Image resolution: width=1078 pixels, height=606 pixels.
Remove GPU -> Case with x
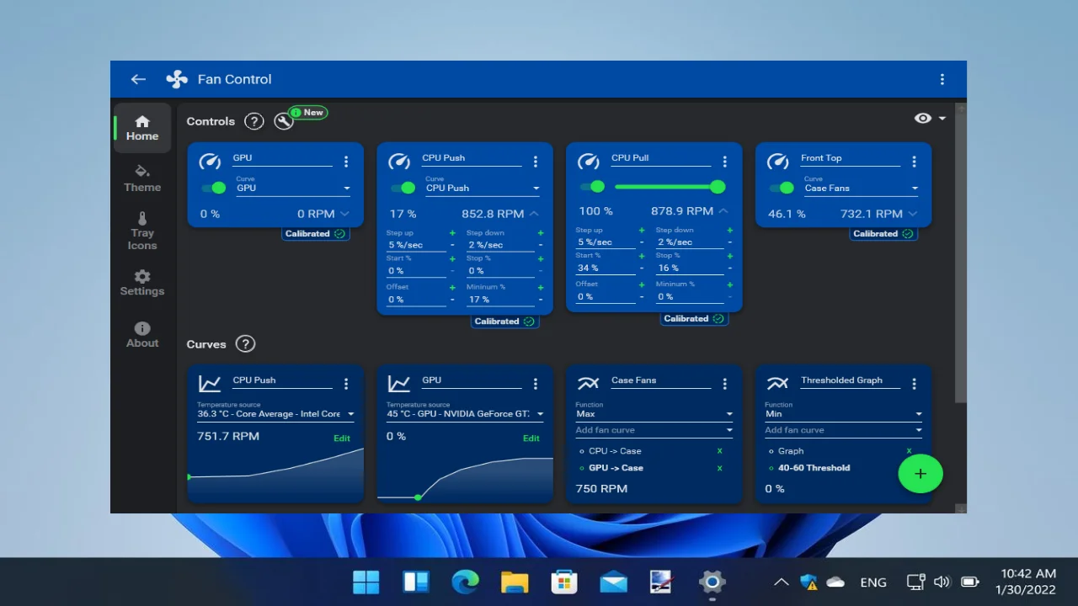click(x=719, y=468)
